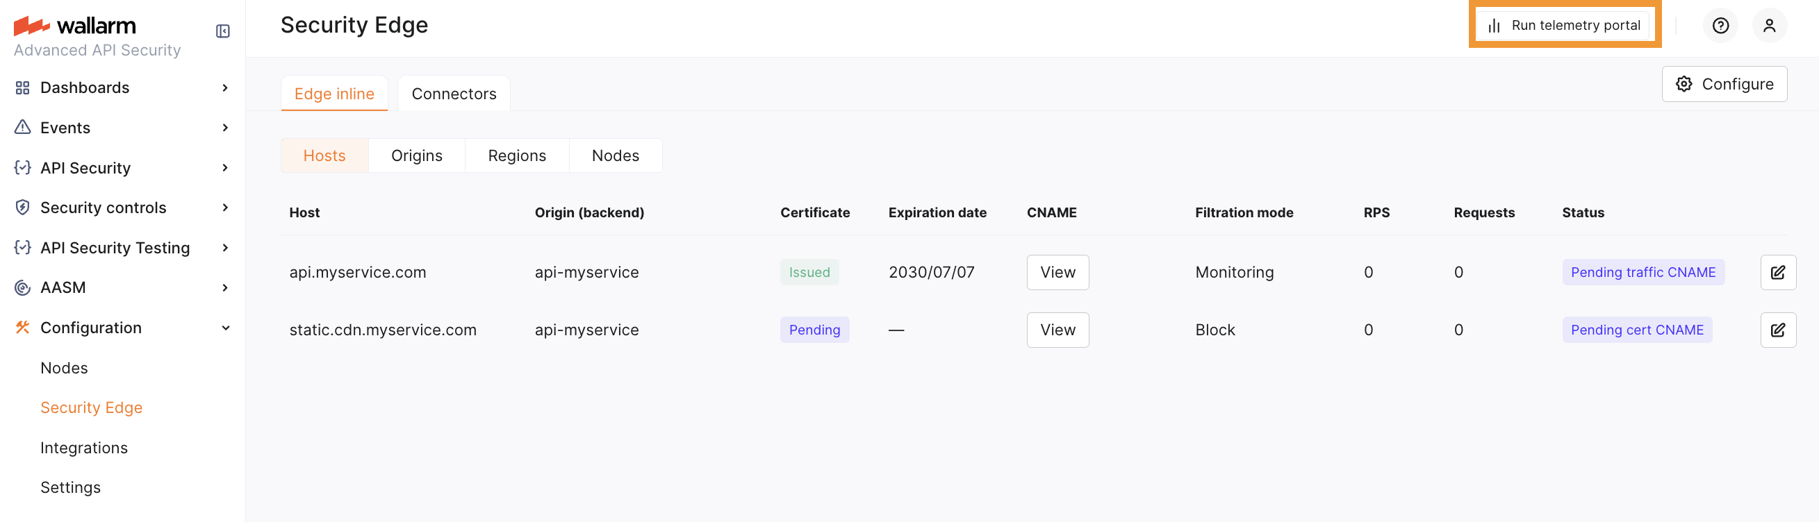Expand the Events section chevron
Screen dimensions: 1819x522
pos(225,128)
